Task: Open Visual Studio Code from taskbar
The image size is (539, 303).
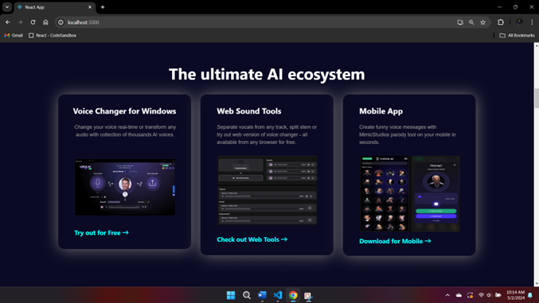Action: 277,295
